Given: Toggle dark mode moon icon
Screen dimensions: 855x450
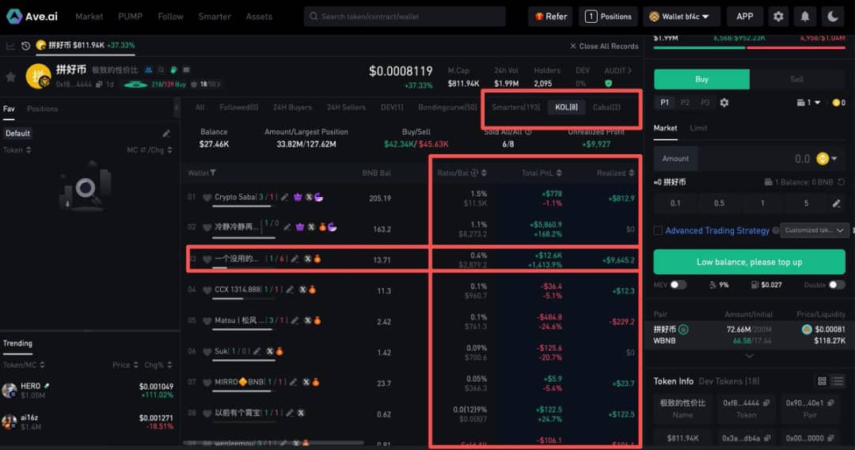Looking at the screenshot, I should tap(833, 17).
